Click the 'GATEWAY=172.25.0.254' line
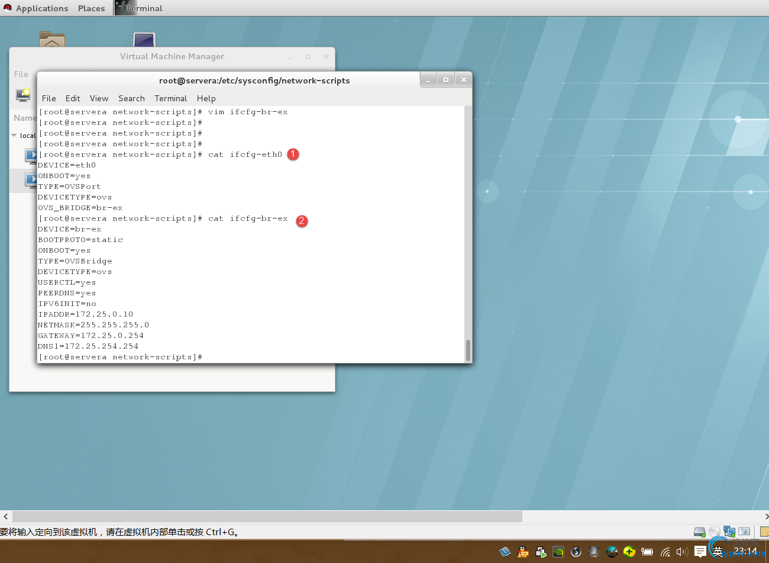769x563 pixels. point(91,336)
